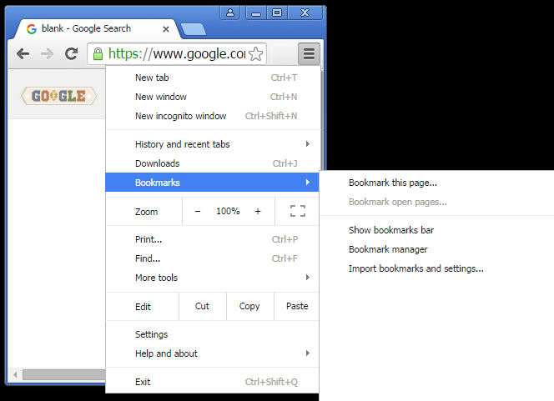The width and height of the screenshot is (554, 401).
Task: Click the Paste button in Edit row
Action: coord(297,306)
